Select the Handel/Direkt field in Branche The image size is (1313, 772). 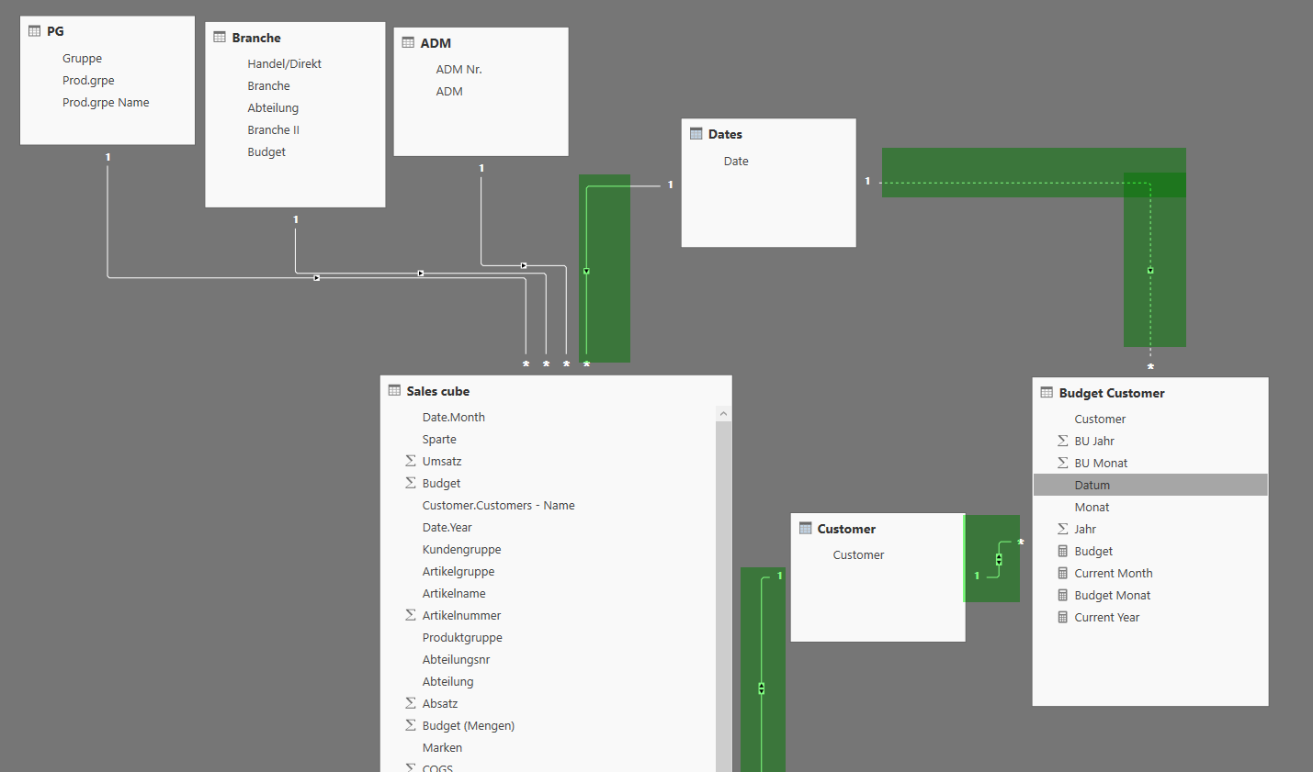click(x=284, y=63)
